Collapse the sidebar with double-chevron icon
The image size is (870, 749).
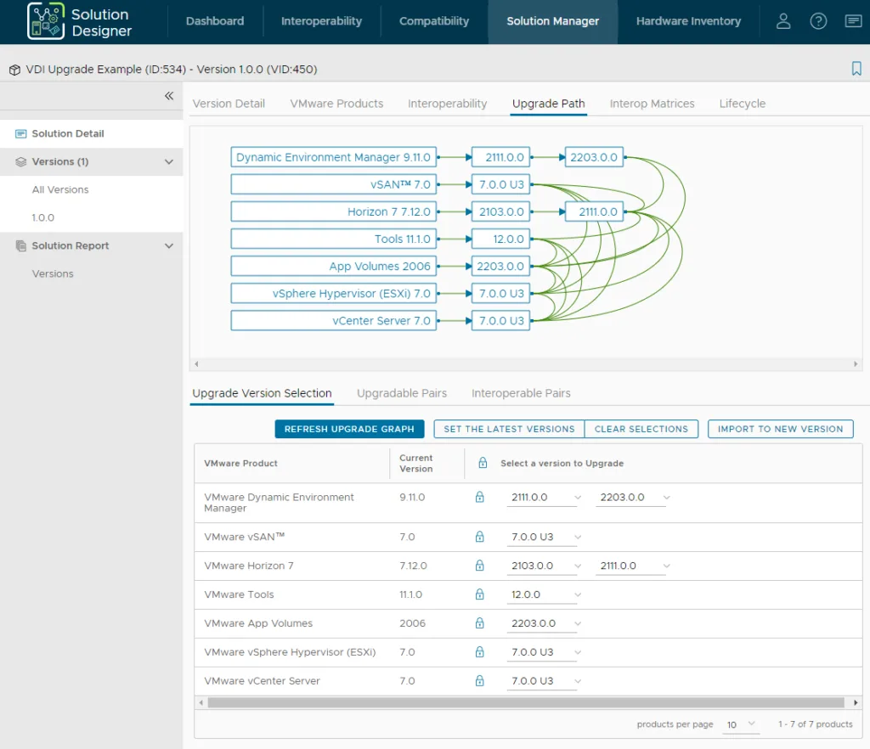(169, 96)
